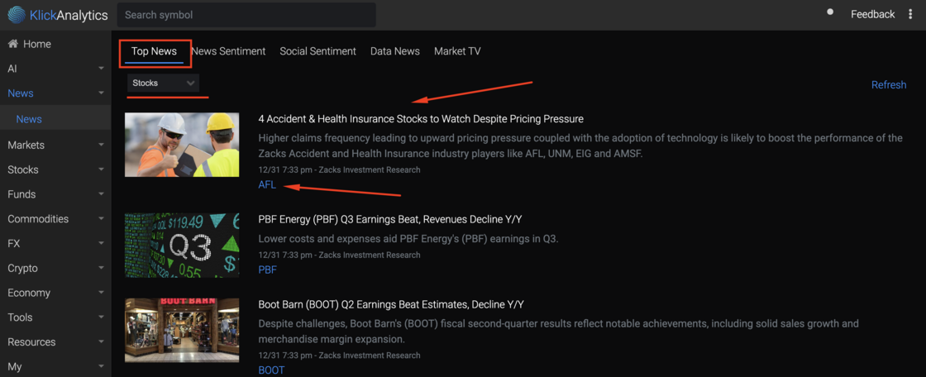Select the Markets sidebar menu label
Image resolution: width=926 pixels, height=377 pixels.
pos(26,146)
